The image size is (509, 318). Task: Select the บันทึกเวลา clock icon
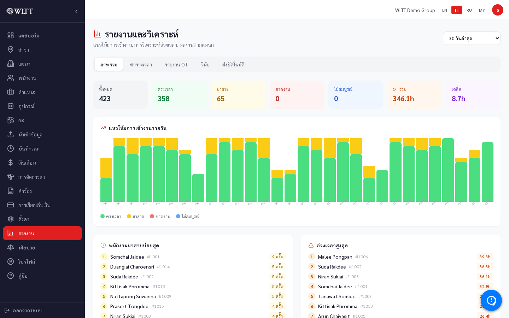(x=11, y=148)
